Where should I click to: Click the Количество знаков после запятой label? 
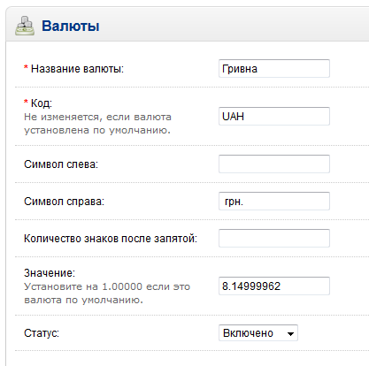[x=111, y=239]
